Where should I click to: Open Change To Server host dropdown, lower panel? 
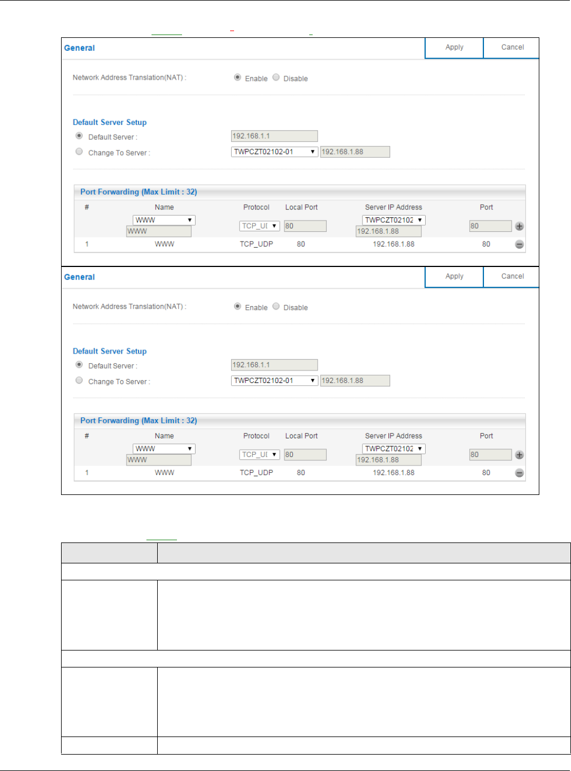[275, 381]
